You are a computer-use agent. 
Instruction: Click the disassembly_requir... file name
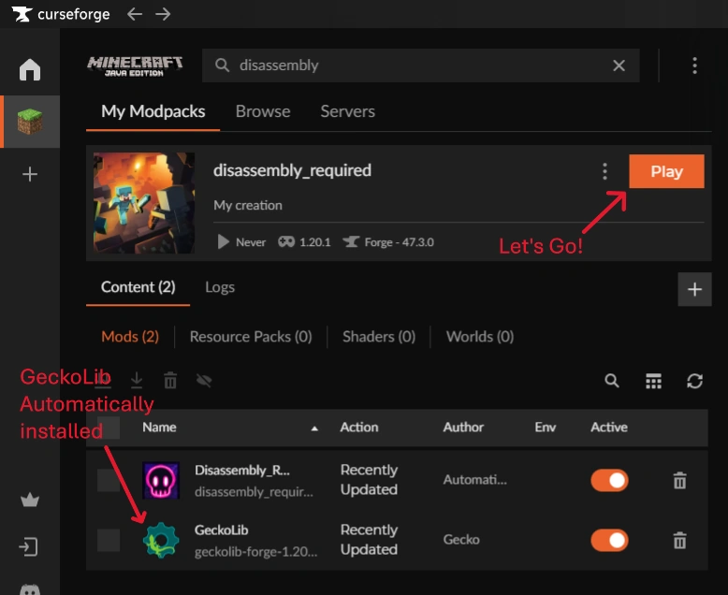tap(254, 491)
